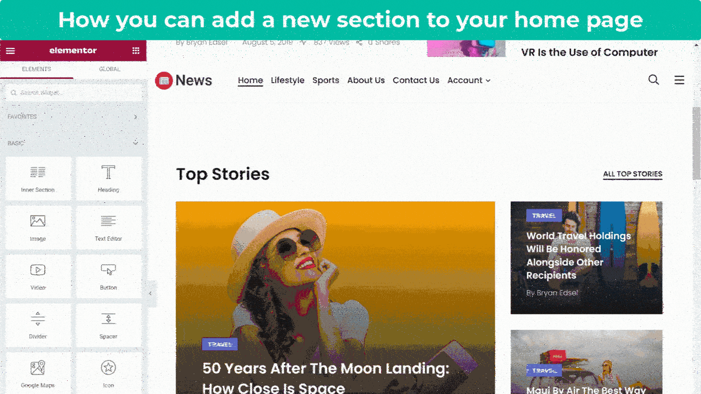Viewport: 701px width, 394px height.
Task: Switch to the Elements tab
Action: 37,69
